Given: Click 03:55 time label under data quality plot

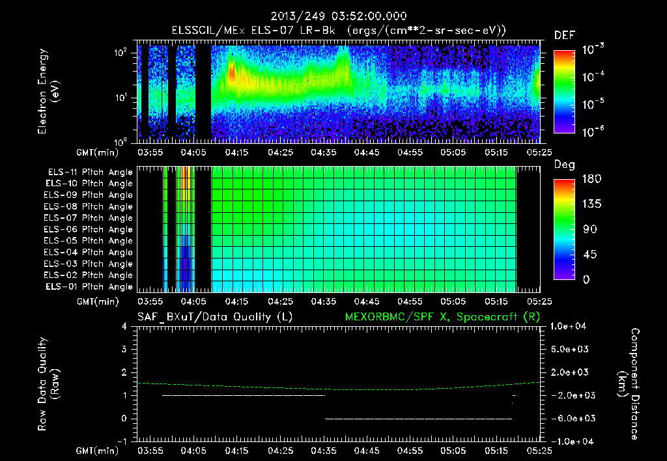Looking at the screenshot, I should tap(150, 451).
